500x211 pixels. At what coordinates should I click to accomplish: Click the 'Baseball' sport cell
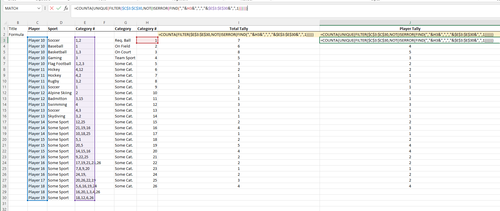pos(61,46)
